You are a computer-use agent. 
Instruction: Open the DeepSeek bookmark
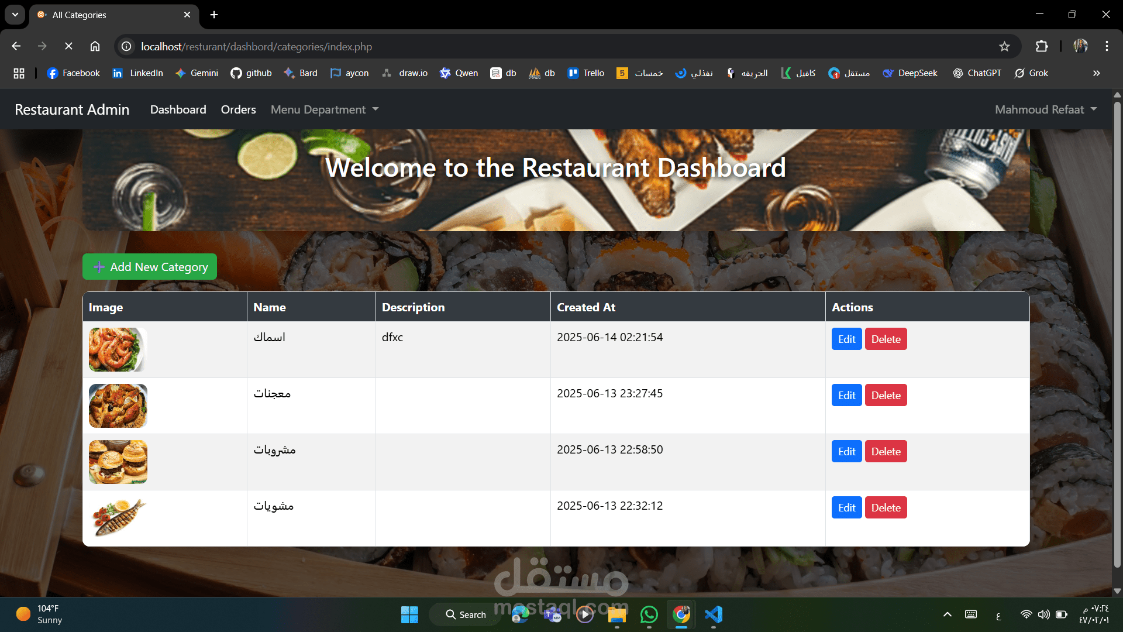[x=910, y=73]
